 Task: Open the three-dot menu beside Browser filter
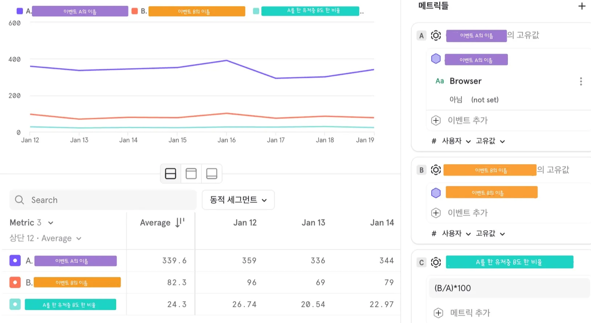(x=581, y=81)
